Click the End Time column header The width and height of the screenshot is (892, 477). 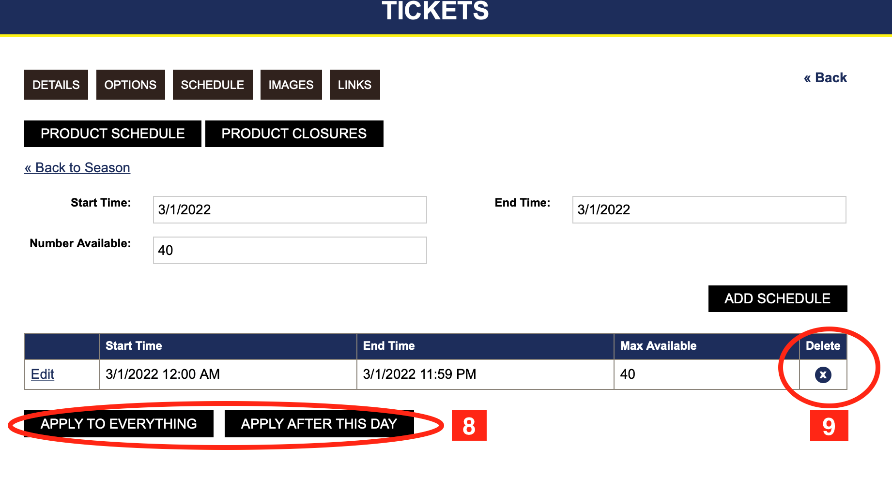click(389, 346)
